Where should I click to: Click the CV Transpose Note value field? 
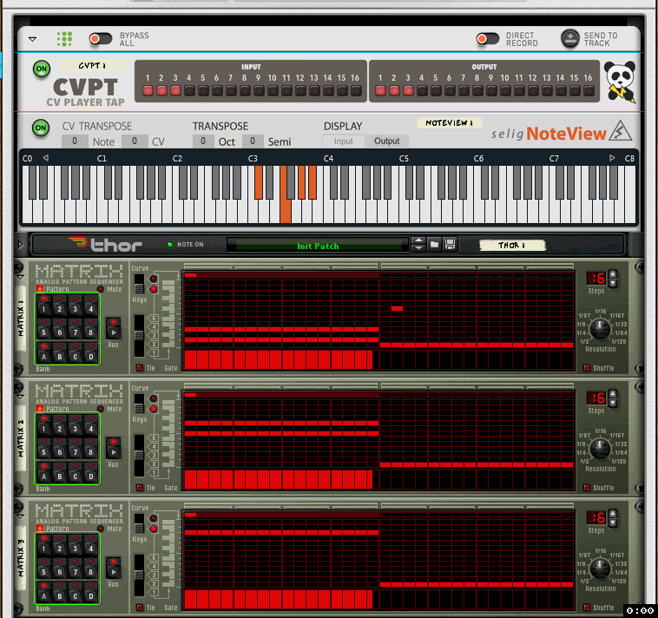point(75,141)
